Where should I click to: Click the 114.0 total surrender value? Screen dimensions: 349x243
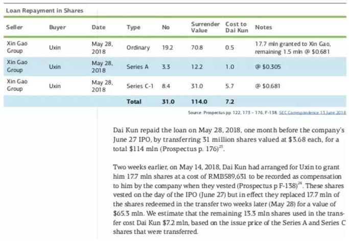coord(199,102)
